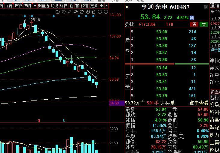
Task: Click price axis label 131.03
Action: point(115,15)
